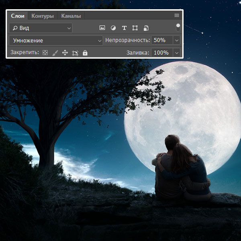Viewport: 241px width, 241px height.
Task: Toggle the layer filtering switch
Action: [x=178, y=27]
